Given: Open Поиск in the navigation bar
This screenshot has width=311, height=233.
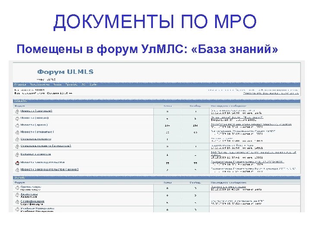Looking at the screenshot, I should coord(57,85).
